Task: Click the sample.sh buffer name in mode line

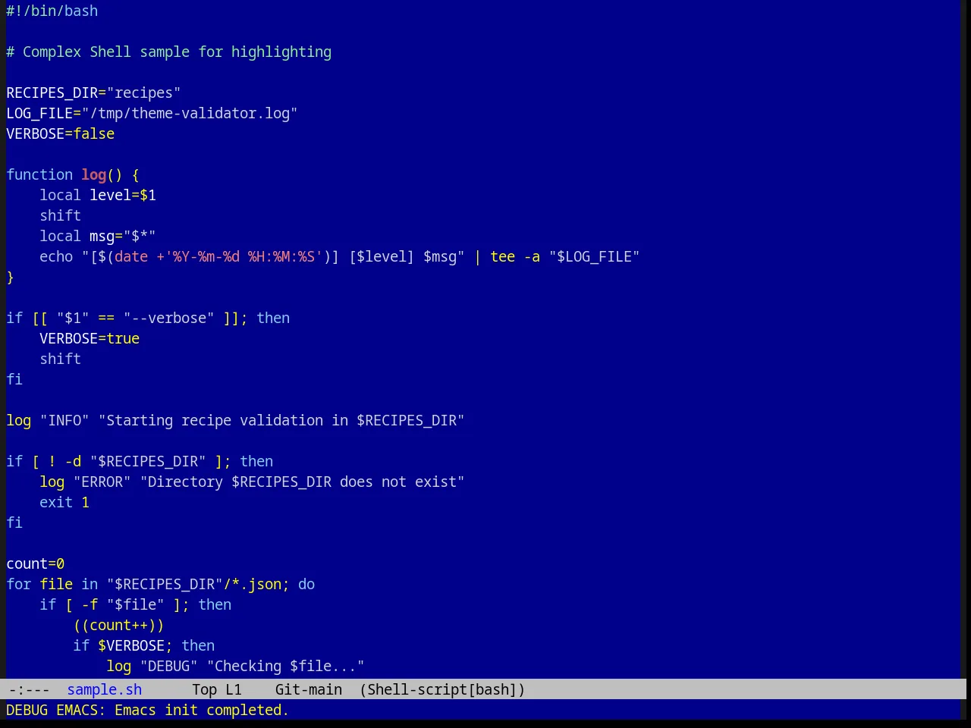Action: click(105, 689)
